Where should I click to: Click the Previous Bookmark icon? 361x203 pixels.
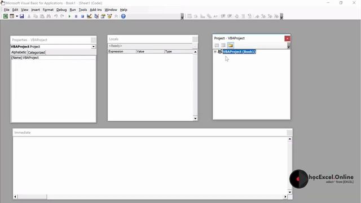pyautogui.click(x=270, y=16)
